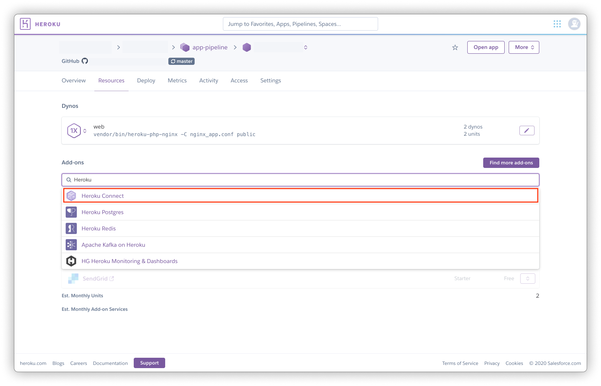Click the GitHub label text
The width and height of the screenshot is (601, 386).
click(x=70, y=61)
